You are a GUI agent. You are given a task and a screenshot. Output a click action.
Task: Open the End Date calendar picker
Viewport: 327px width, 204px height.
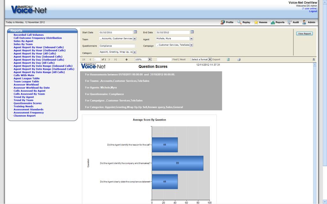(192, 32)
